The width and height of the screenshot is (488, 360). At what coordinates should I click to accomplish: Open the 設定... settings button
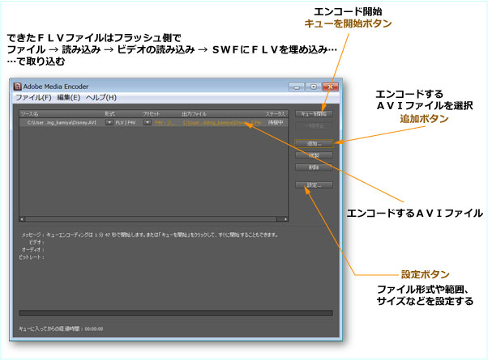(x=314, y=185)
